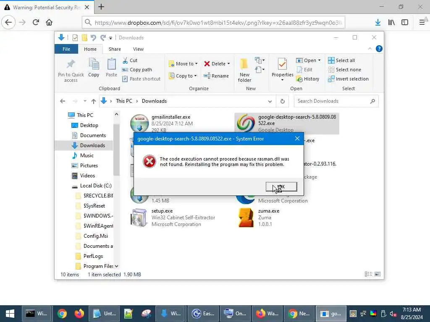The width and height of the screenshot is (430, 322).
Task: Select Desktop in navigation pane
Action: (89, 125)
